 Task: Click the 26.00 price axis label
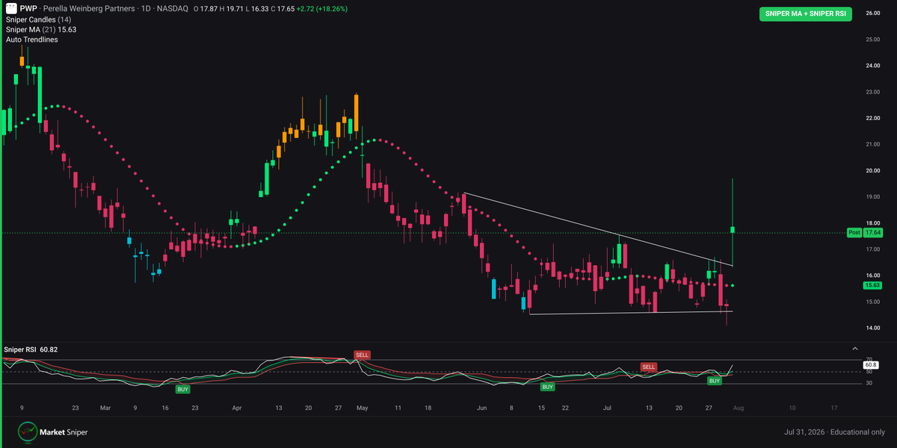pos(872,13)
